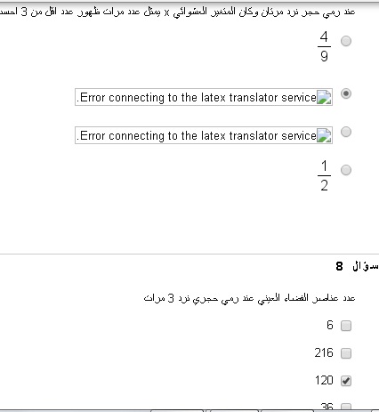The width and height of the screenshot is (379, 412).
Task: Check the 216 answer checkbox
Action: click(346, 353)
